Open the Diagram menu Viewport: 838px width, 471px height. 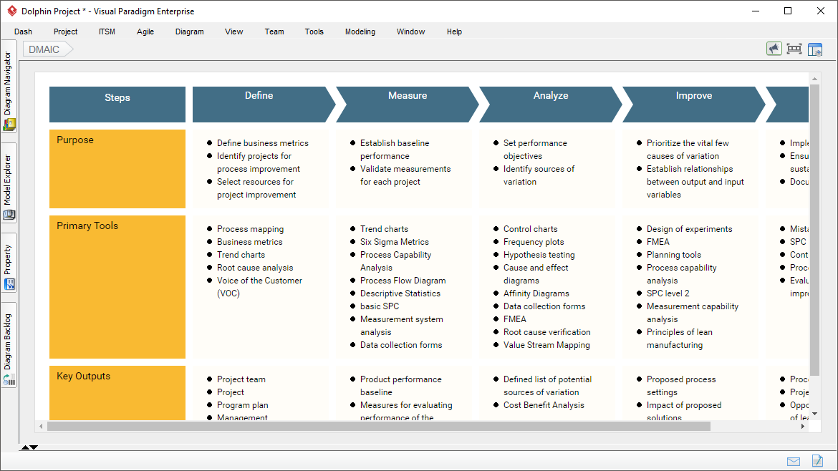click(x=190, y=31)
